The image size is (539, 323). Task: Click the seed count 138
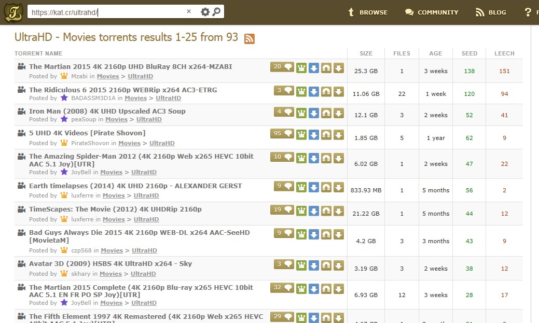[469, 71]
